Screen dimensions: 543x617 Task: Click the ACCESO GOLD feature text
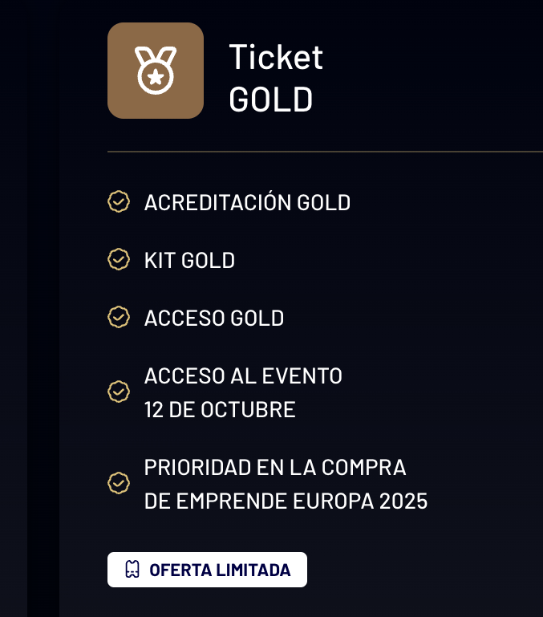pyautogui.click(x=214, y=318)
